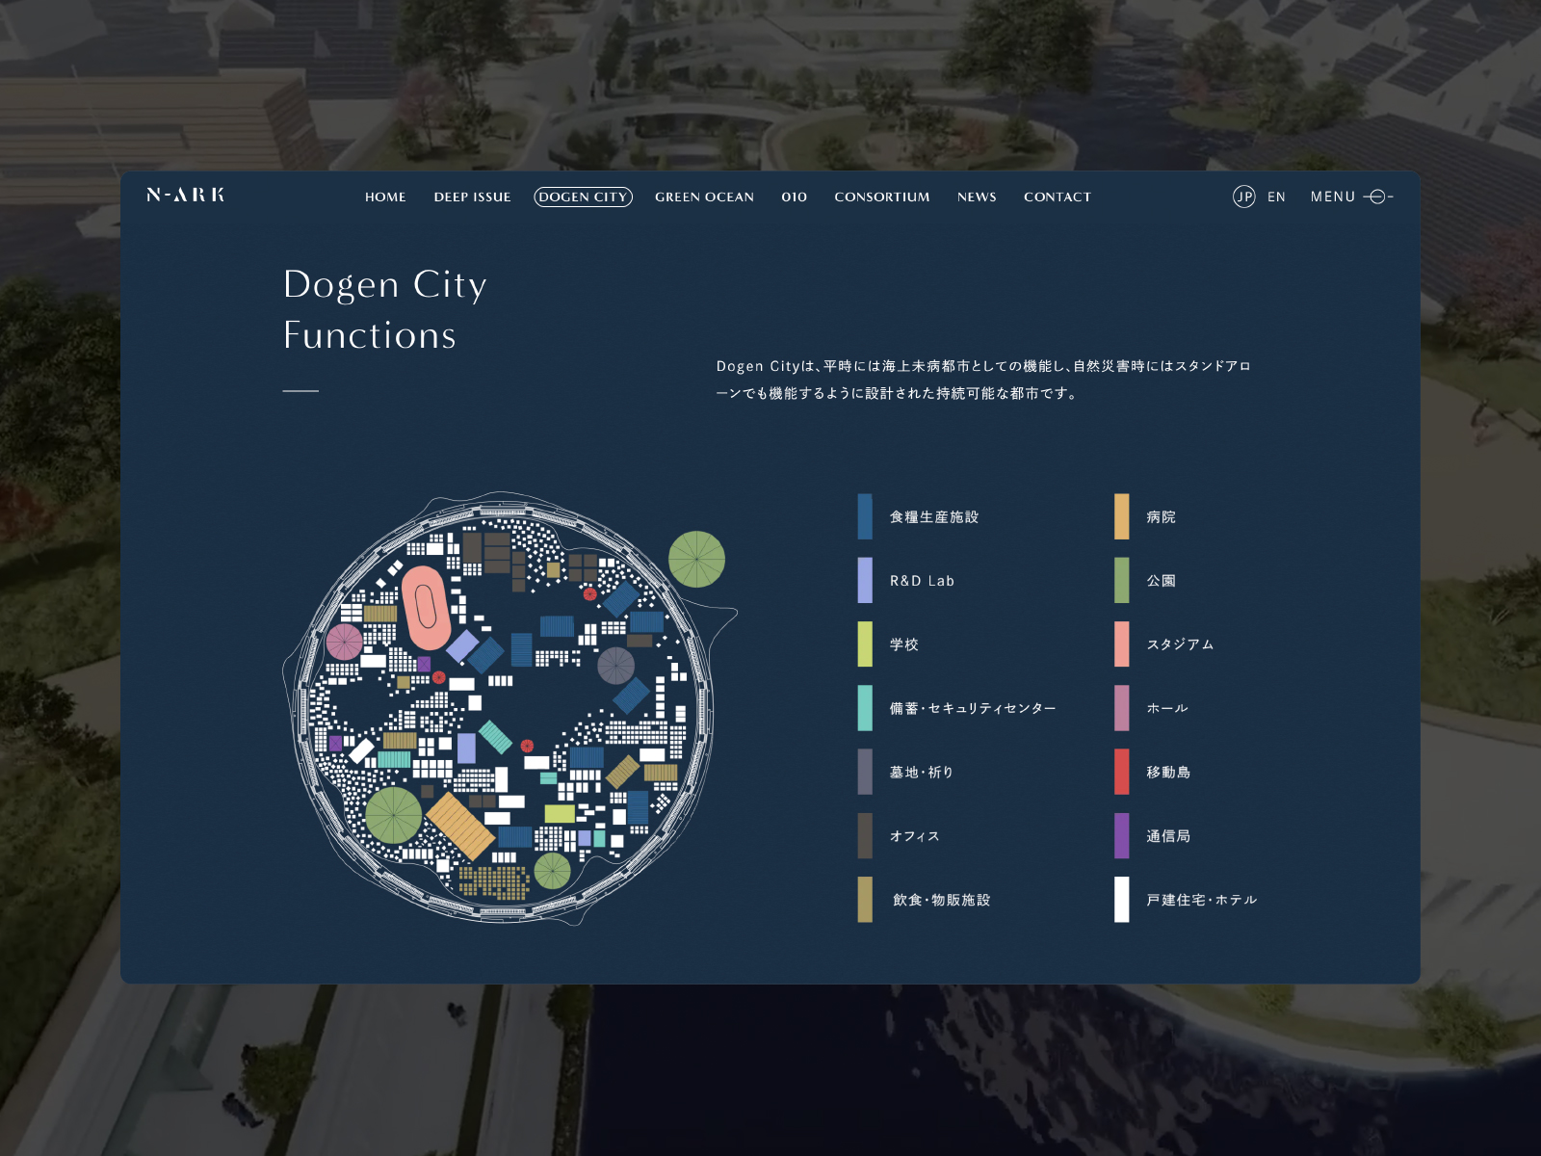This screenshot has height=1156, width=1541.
Task: Click the pink hall circle on map
Action: 344,643
